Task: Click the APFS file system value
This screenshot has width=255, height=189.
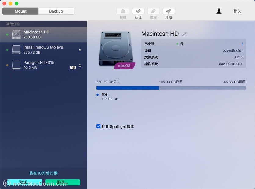Action: [239, 57]
